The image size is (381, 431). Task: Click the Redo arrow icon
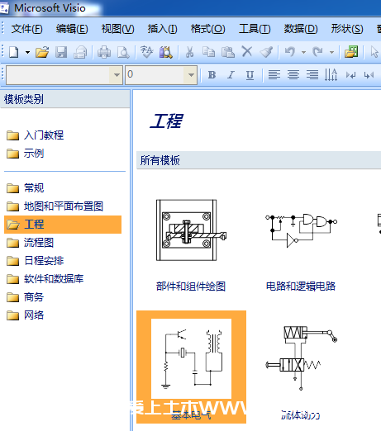click(x=317, y=52)
